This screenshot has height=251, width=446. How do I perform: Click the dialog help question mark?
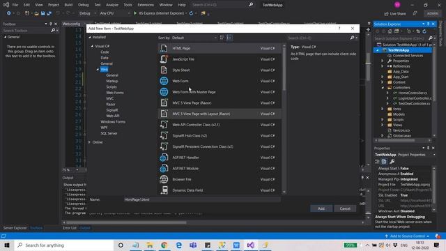click(339, 28)
